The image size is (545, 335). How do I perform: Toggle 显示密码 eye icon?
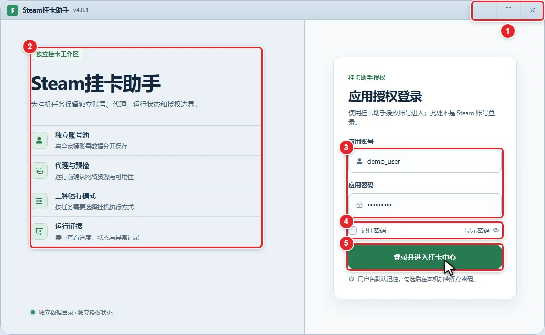click(x=496, y=230)
